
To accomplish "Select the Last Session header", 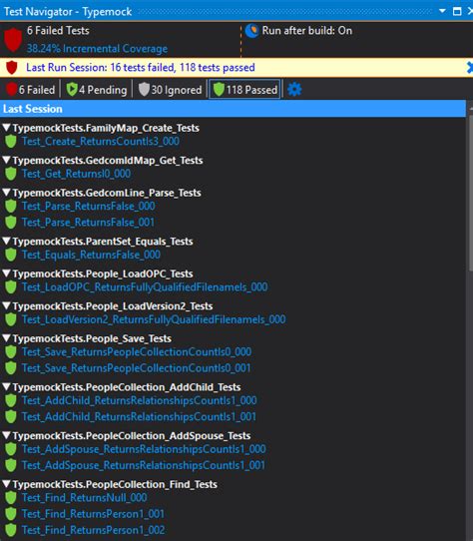I will click(x=233, y=109).
